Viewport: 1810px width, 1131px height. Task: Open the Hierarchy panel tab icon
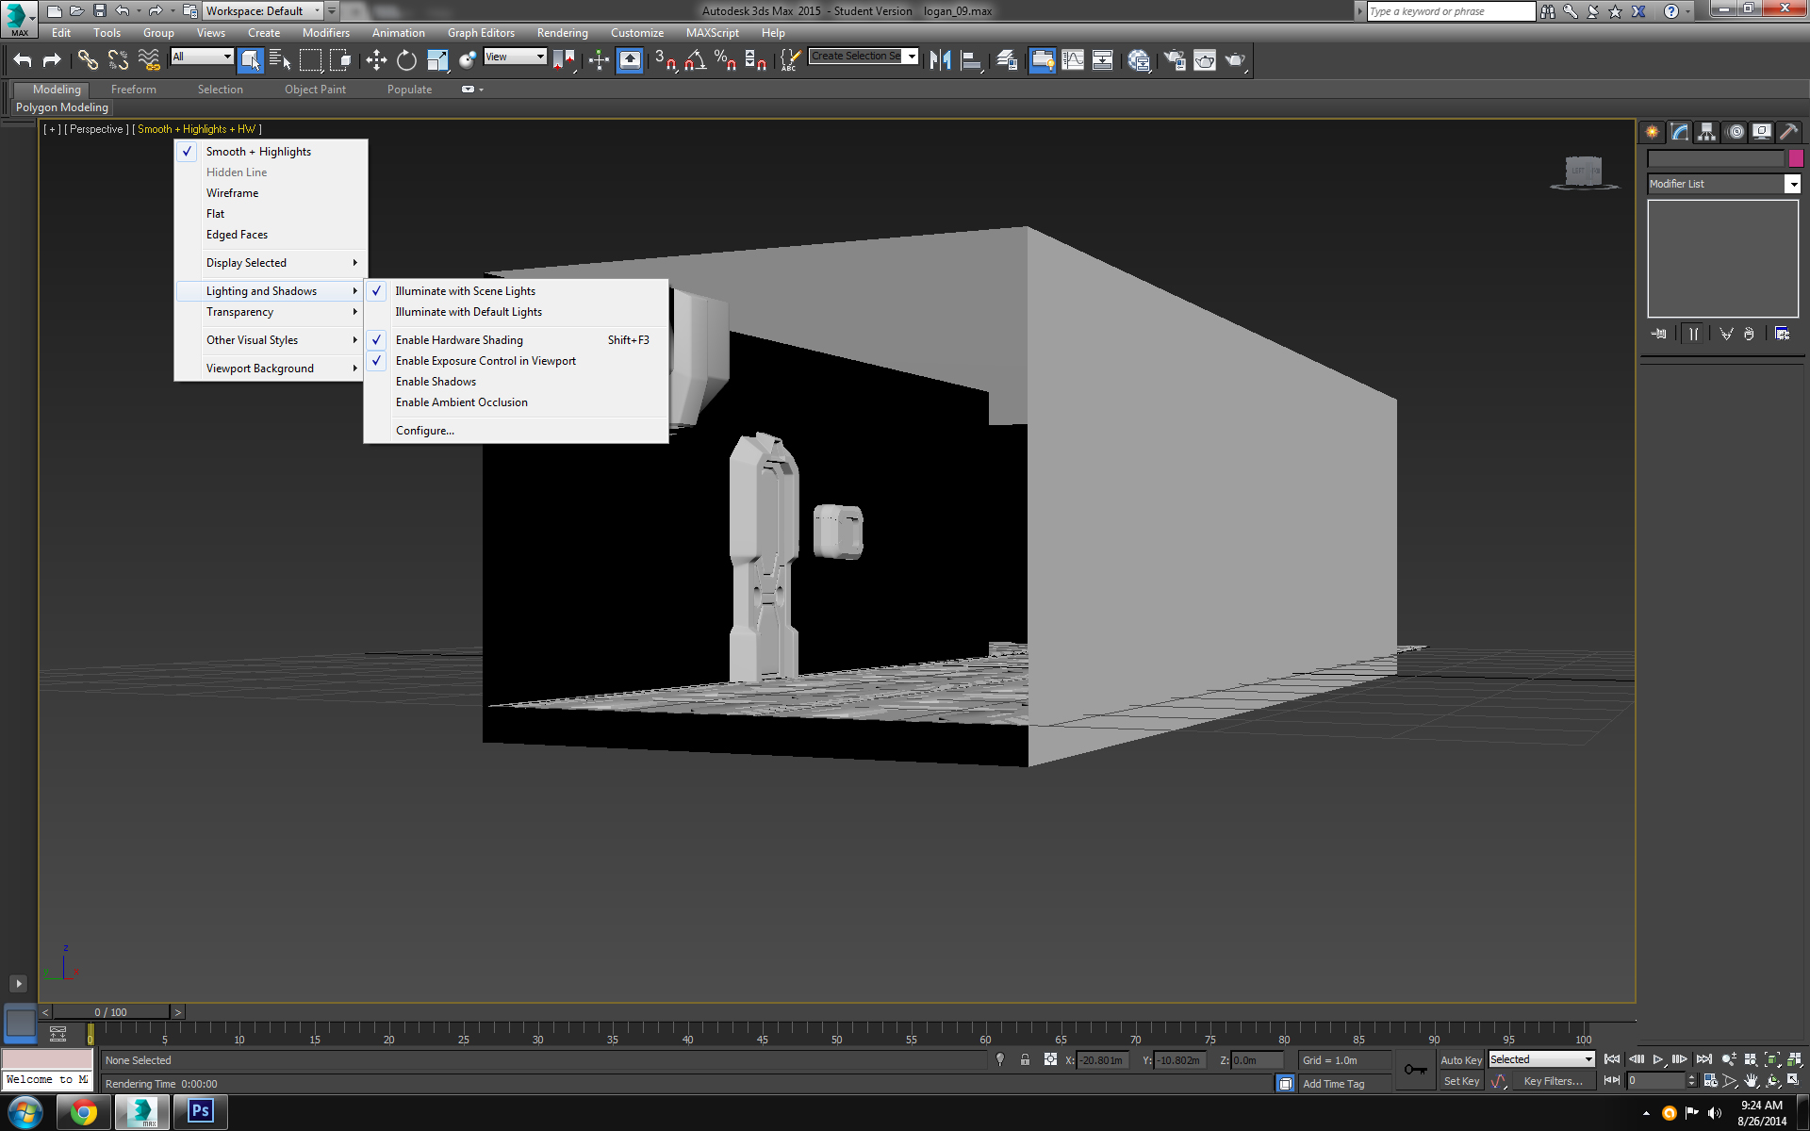[x=1707, y=132]
